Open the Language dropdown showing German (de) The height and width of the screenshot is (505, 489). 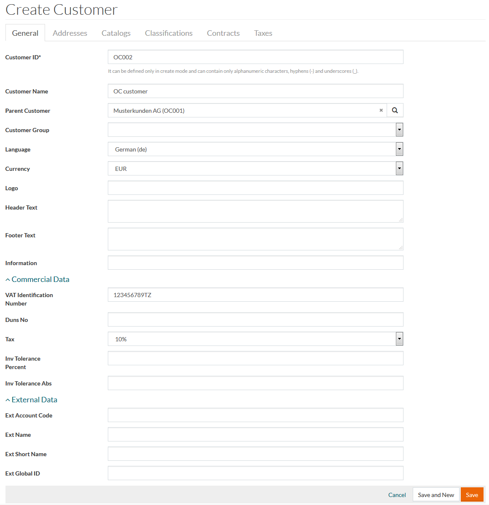tap(255, 149)
